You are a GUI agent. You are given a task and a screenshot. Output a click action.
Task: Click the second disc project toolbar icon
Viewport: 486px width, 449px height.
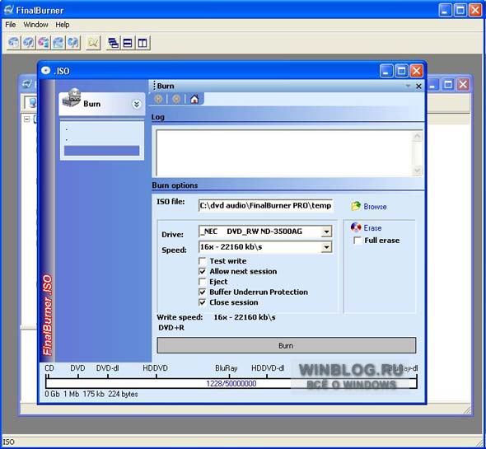click(29, 43)
